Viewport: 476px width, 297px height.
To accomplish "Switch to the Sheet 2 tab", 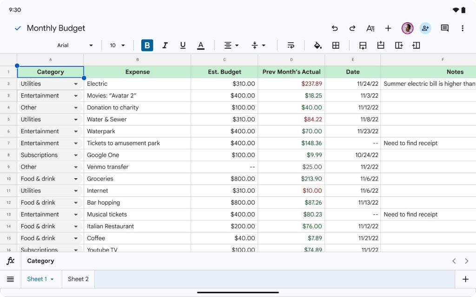I will 78,279.
